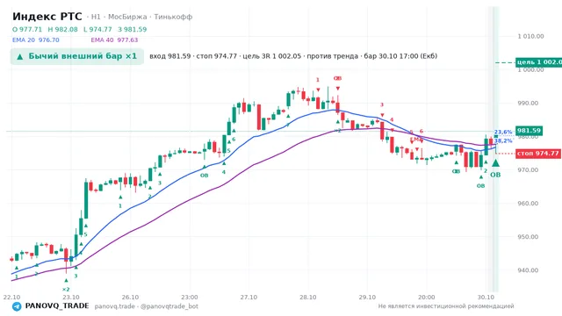This screenshot has width=562, height=316.
Task: Click the O 977.71 open value
Action: tap(27, 29)
